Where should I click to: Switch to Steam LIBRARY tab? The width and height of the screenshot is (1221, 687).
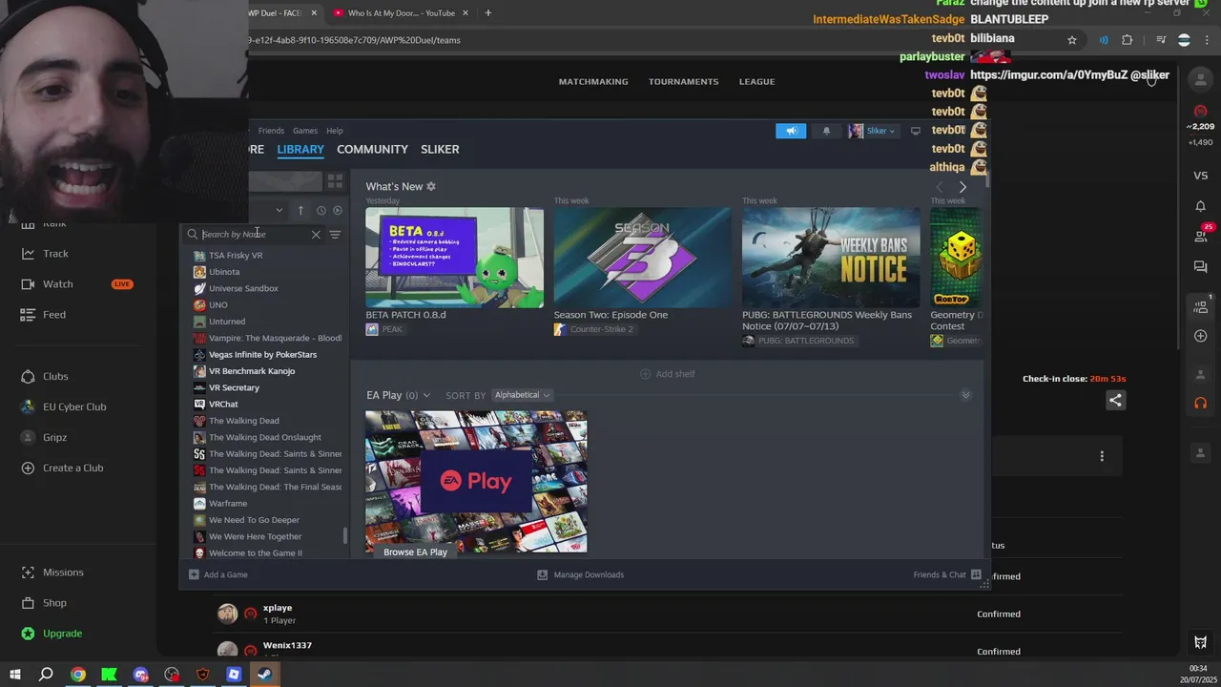(x=300, y=149)
